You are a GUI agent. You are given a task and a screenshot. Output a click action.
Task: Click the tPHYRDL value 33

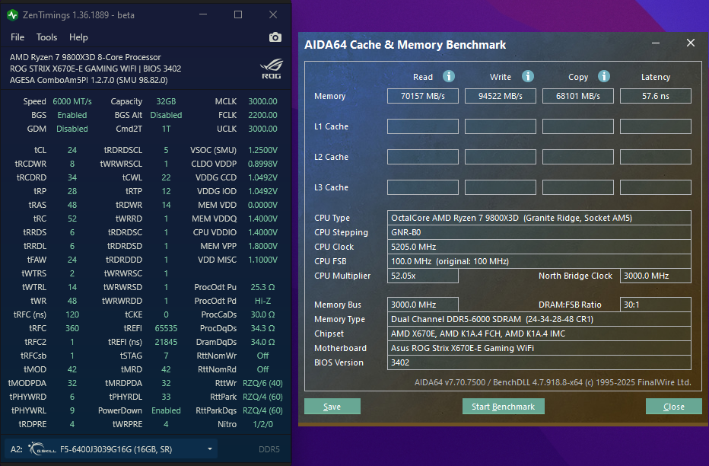click(166, 397)
